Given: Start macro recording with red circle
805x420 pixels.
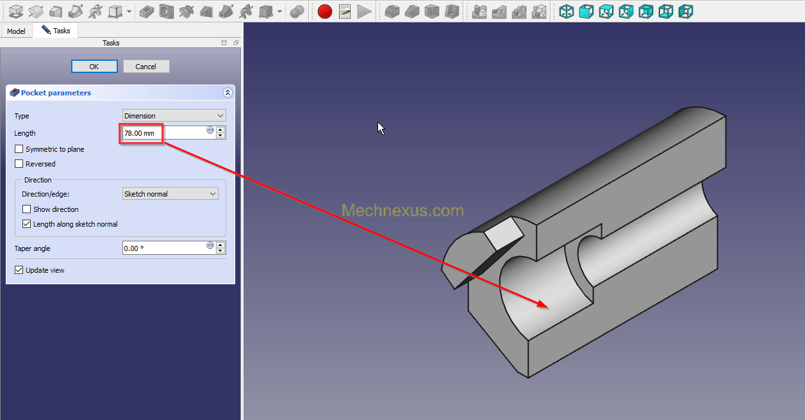Looking at the screenshot, I should (x=325, y=11).
